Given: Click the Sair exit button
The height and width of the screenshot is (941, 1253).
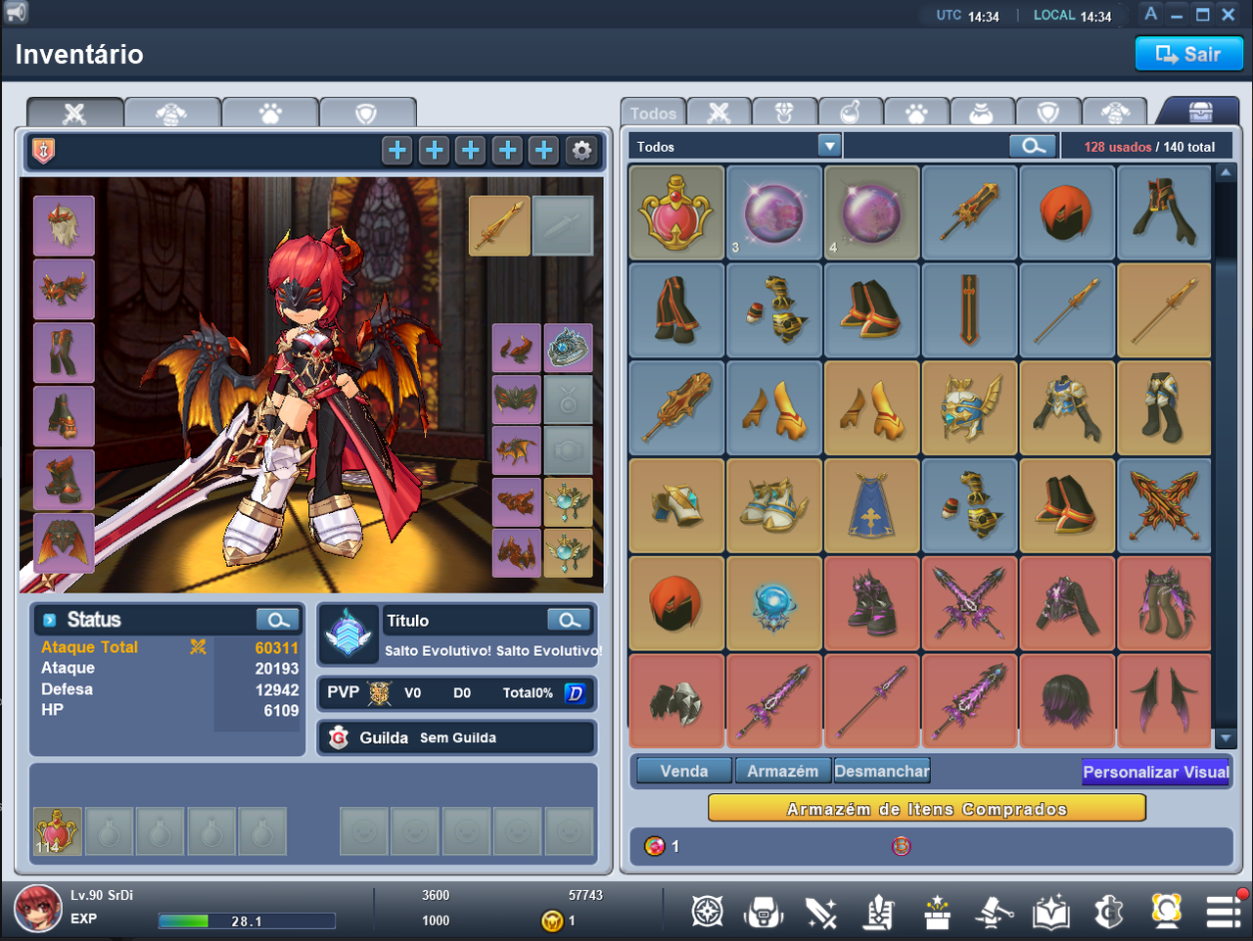Looking at the screenshot, I should pos(1189,54).
